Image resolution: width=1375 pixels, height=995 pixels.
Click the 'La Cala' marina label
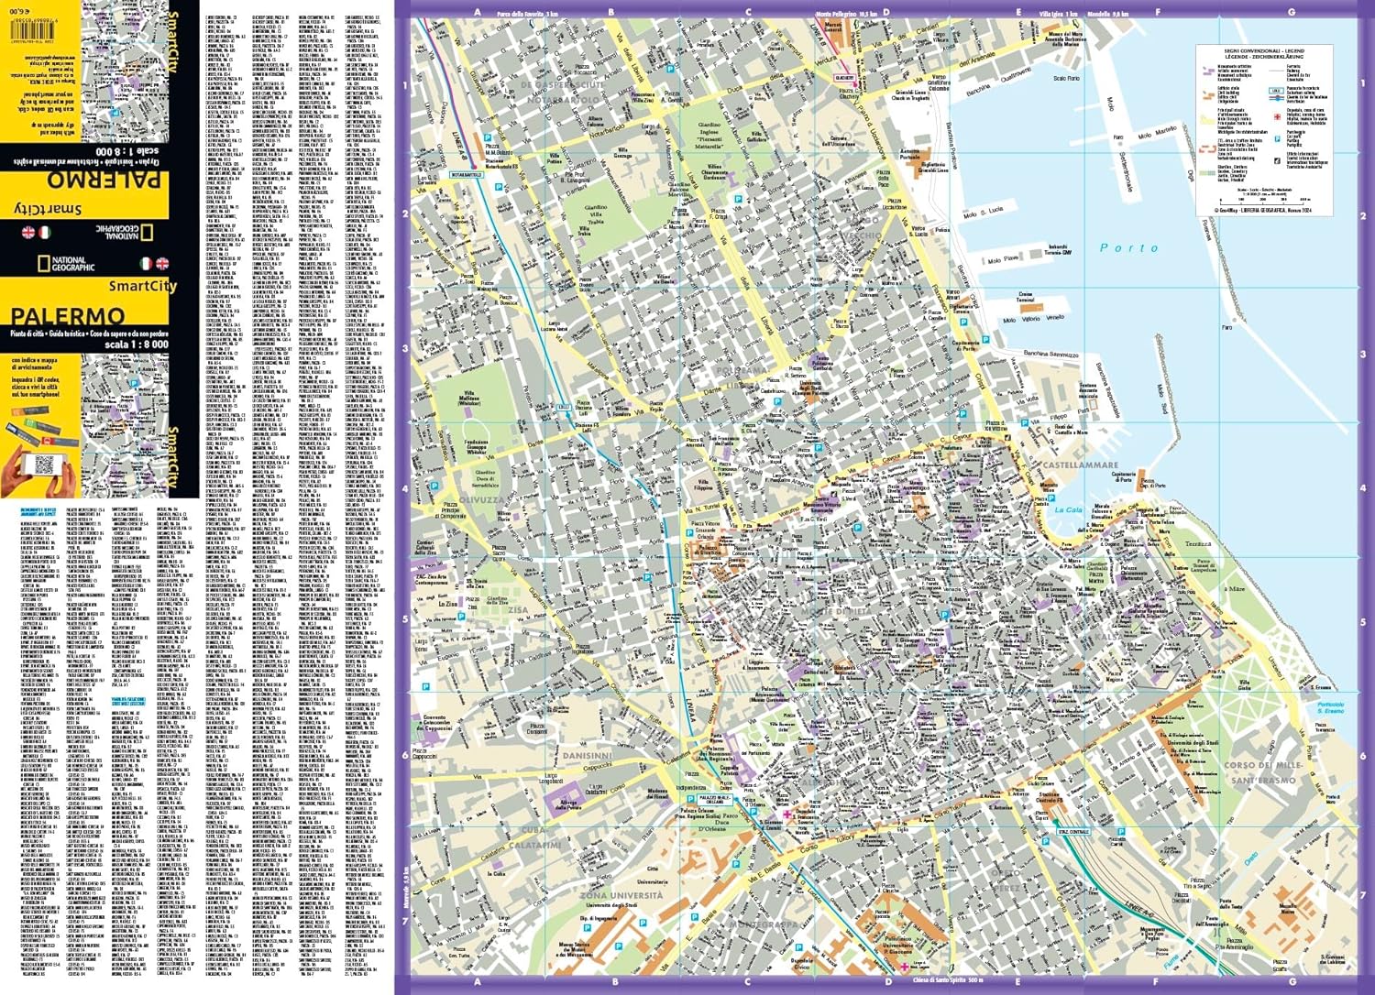click(1068, 510)
